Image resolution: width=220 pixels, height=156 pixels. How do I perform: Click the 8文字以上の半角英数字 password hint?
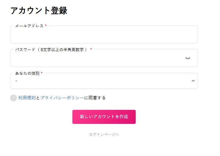pyautogui.click(x=63, y=50)
